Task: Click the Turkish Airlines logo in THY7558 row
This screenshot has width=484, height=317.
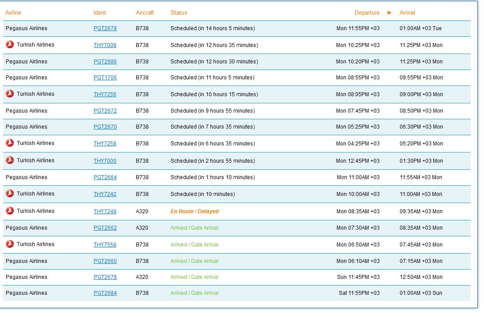Action: coord(10,244)
